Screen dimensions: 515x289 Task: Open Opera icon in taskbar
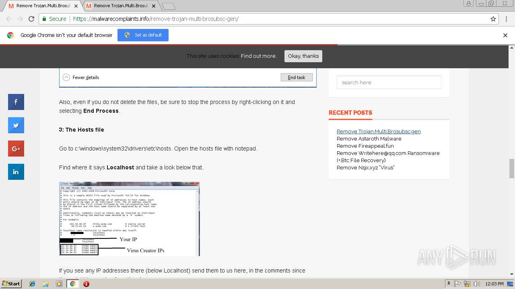coord(86,284)
